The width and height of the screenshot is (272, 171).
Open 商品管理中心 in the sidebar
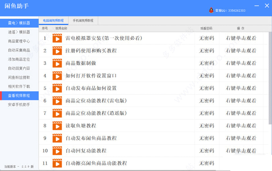[19, 41]
